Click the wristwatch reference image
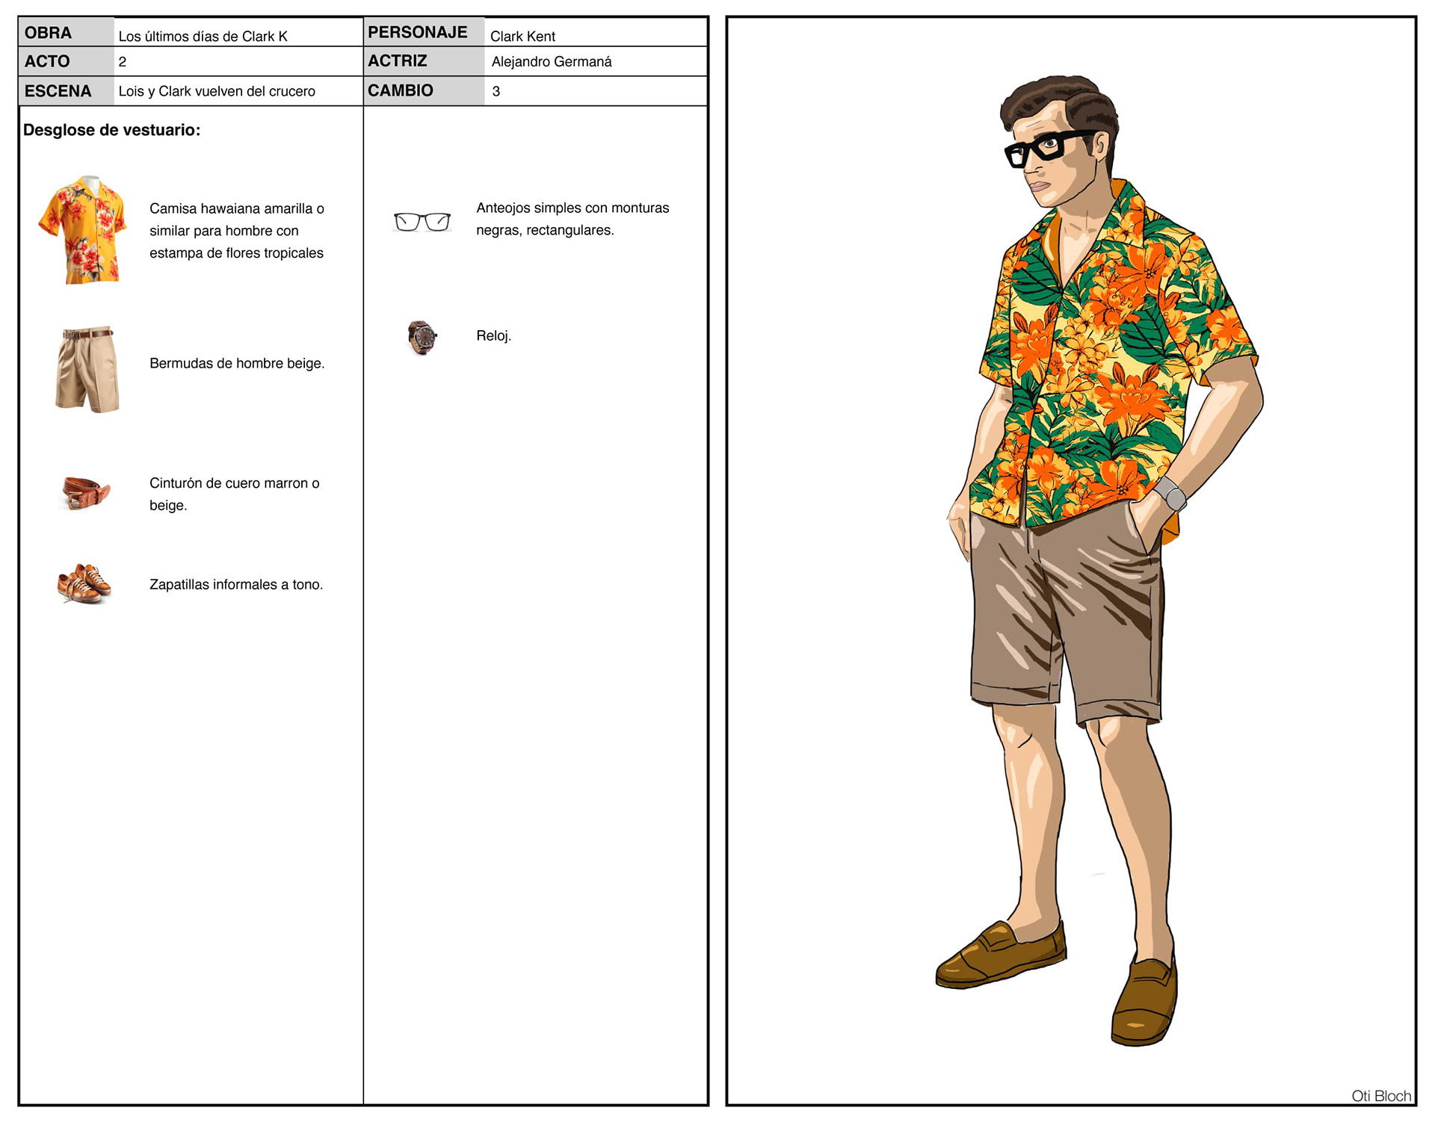 coord(422,337)
